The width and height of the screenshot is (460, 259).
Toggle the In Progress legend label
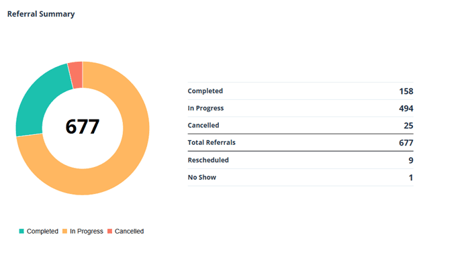click(x=87, y=231)
